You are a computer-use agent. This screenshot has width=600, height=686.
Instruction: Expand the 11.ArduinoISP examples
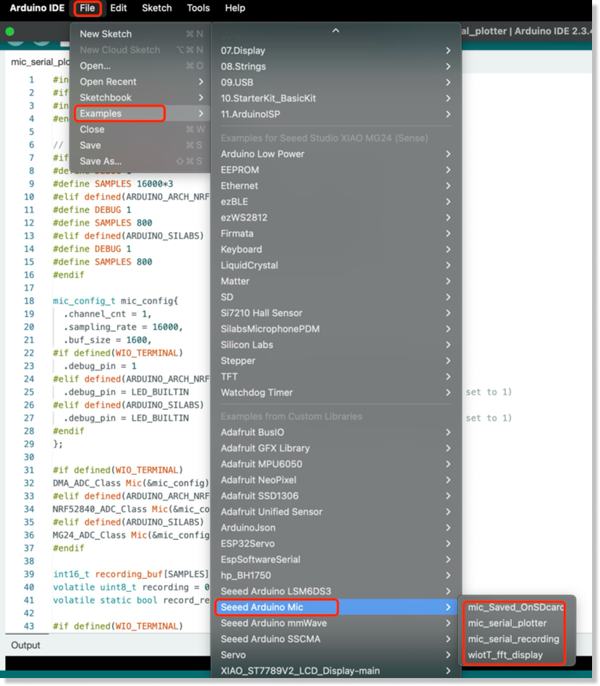(335, 113)
